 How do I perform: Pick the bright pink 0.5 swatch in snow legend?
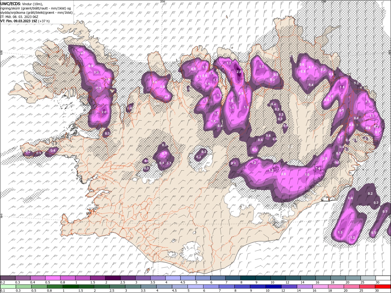(x=53, y=278)
